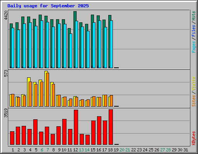198x154 pixels.
Task: Click the day 19 label on the x-axis
Action: pyautogui.click(x=116, y=150)
